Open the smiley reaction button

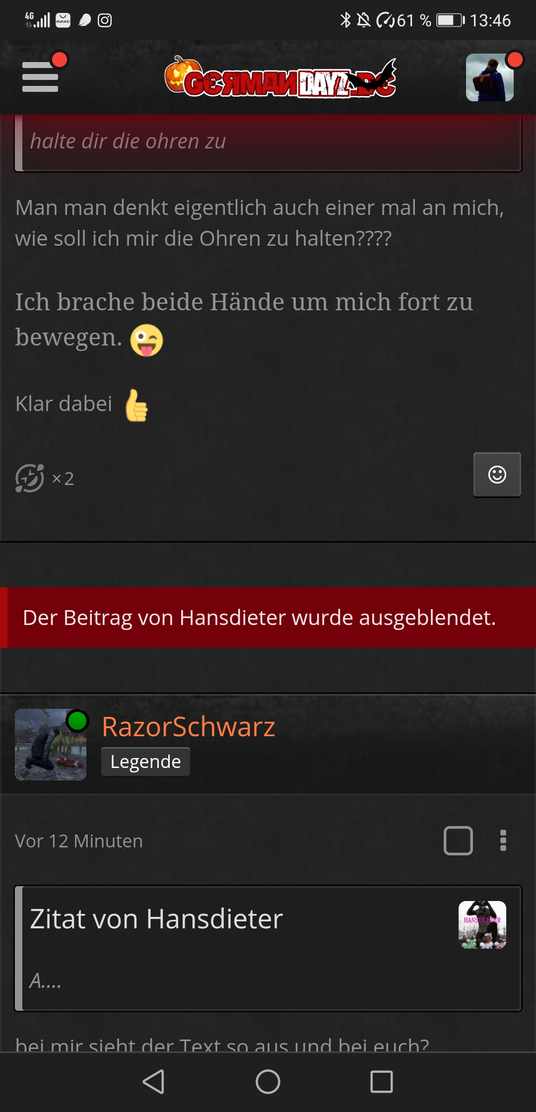[497, 475]
